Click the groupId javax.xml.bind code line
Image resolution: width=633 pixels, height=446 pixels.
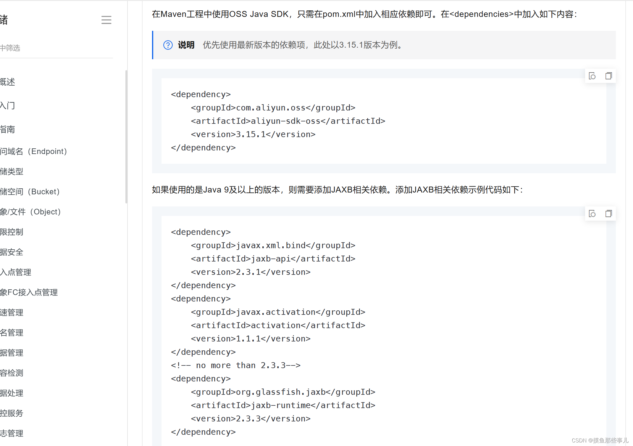(x=273, y=245)
